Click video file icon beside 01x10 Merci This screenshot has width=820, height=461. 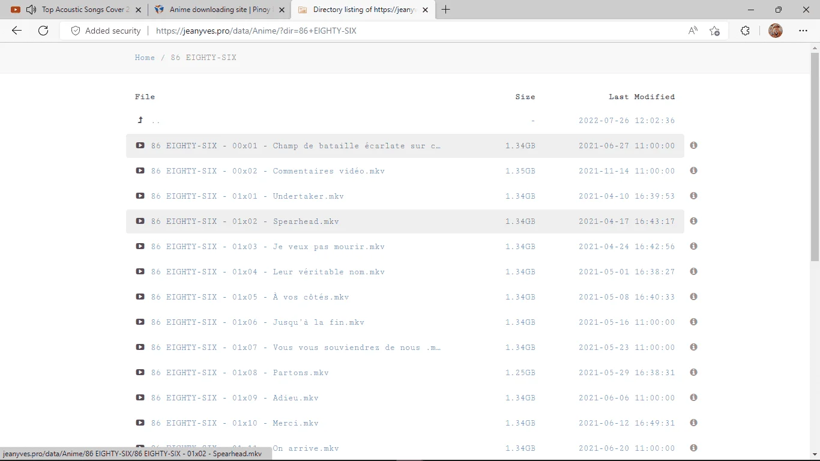[x=140, y=423]
